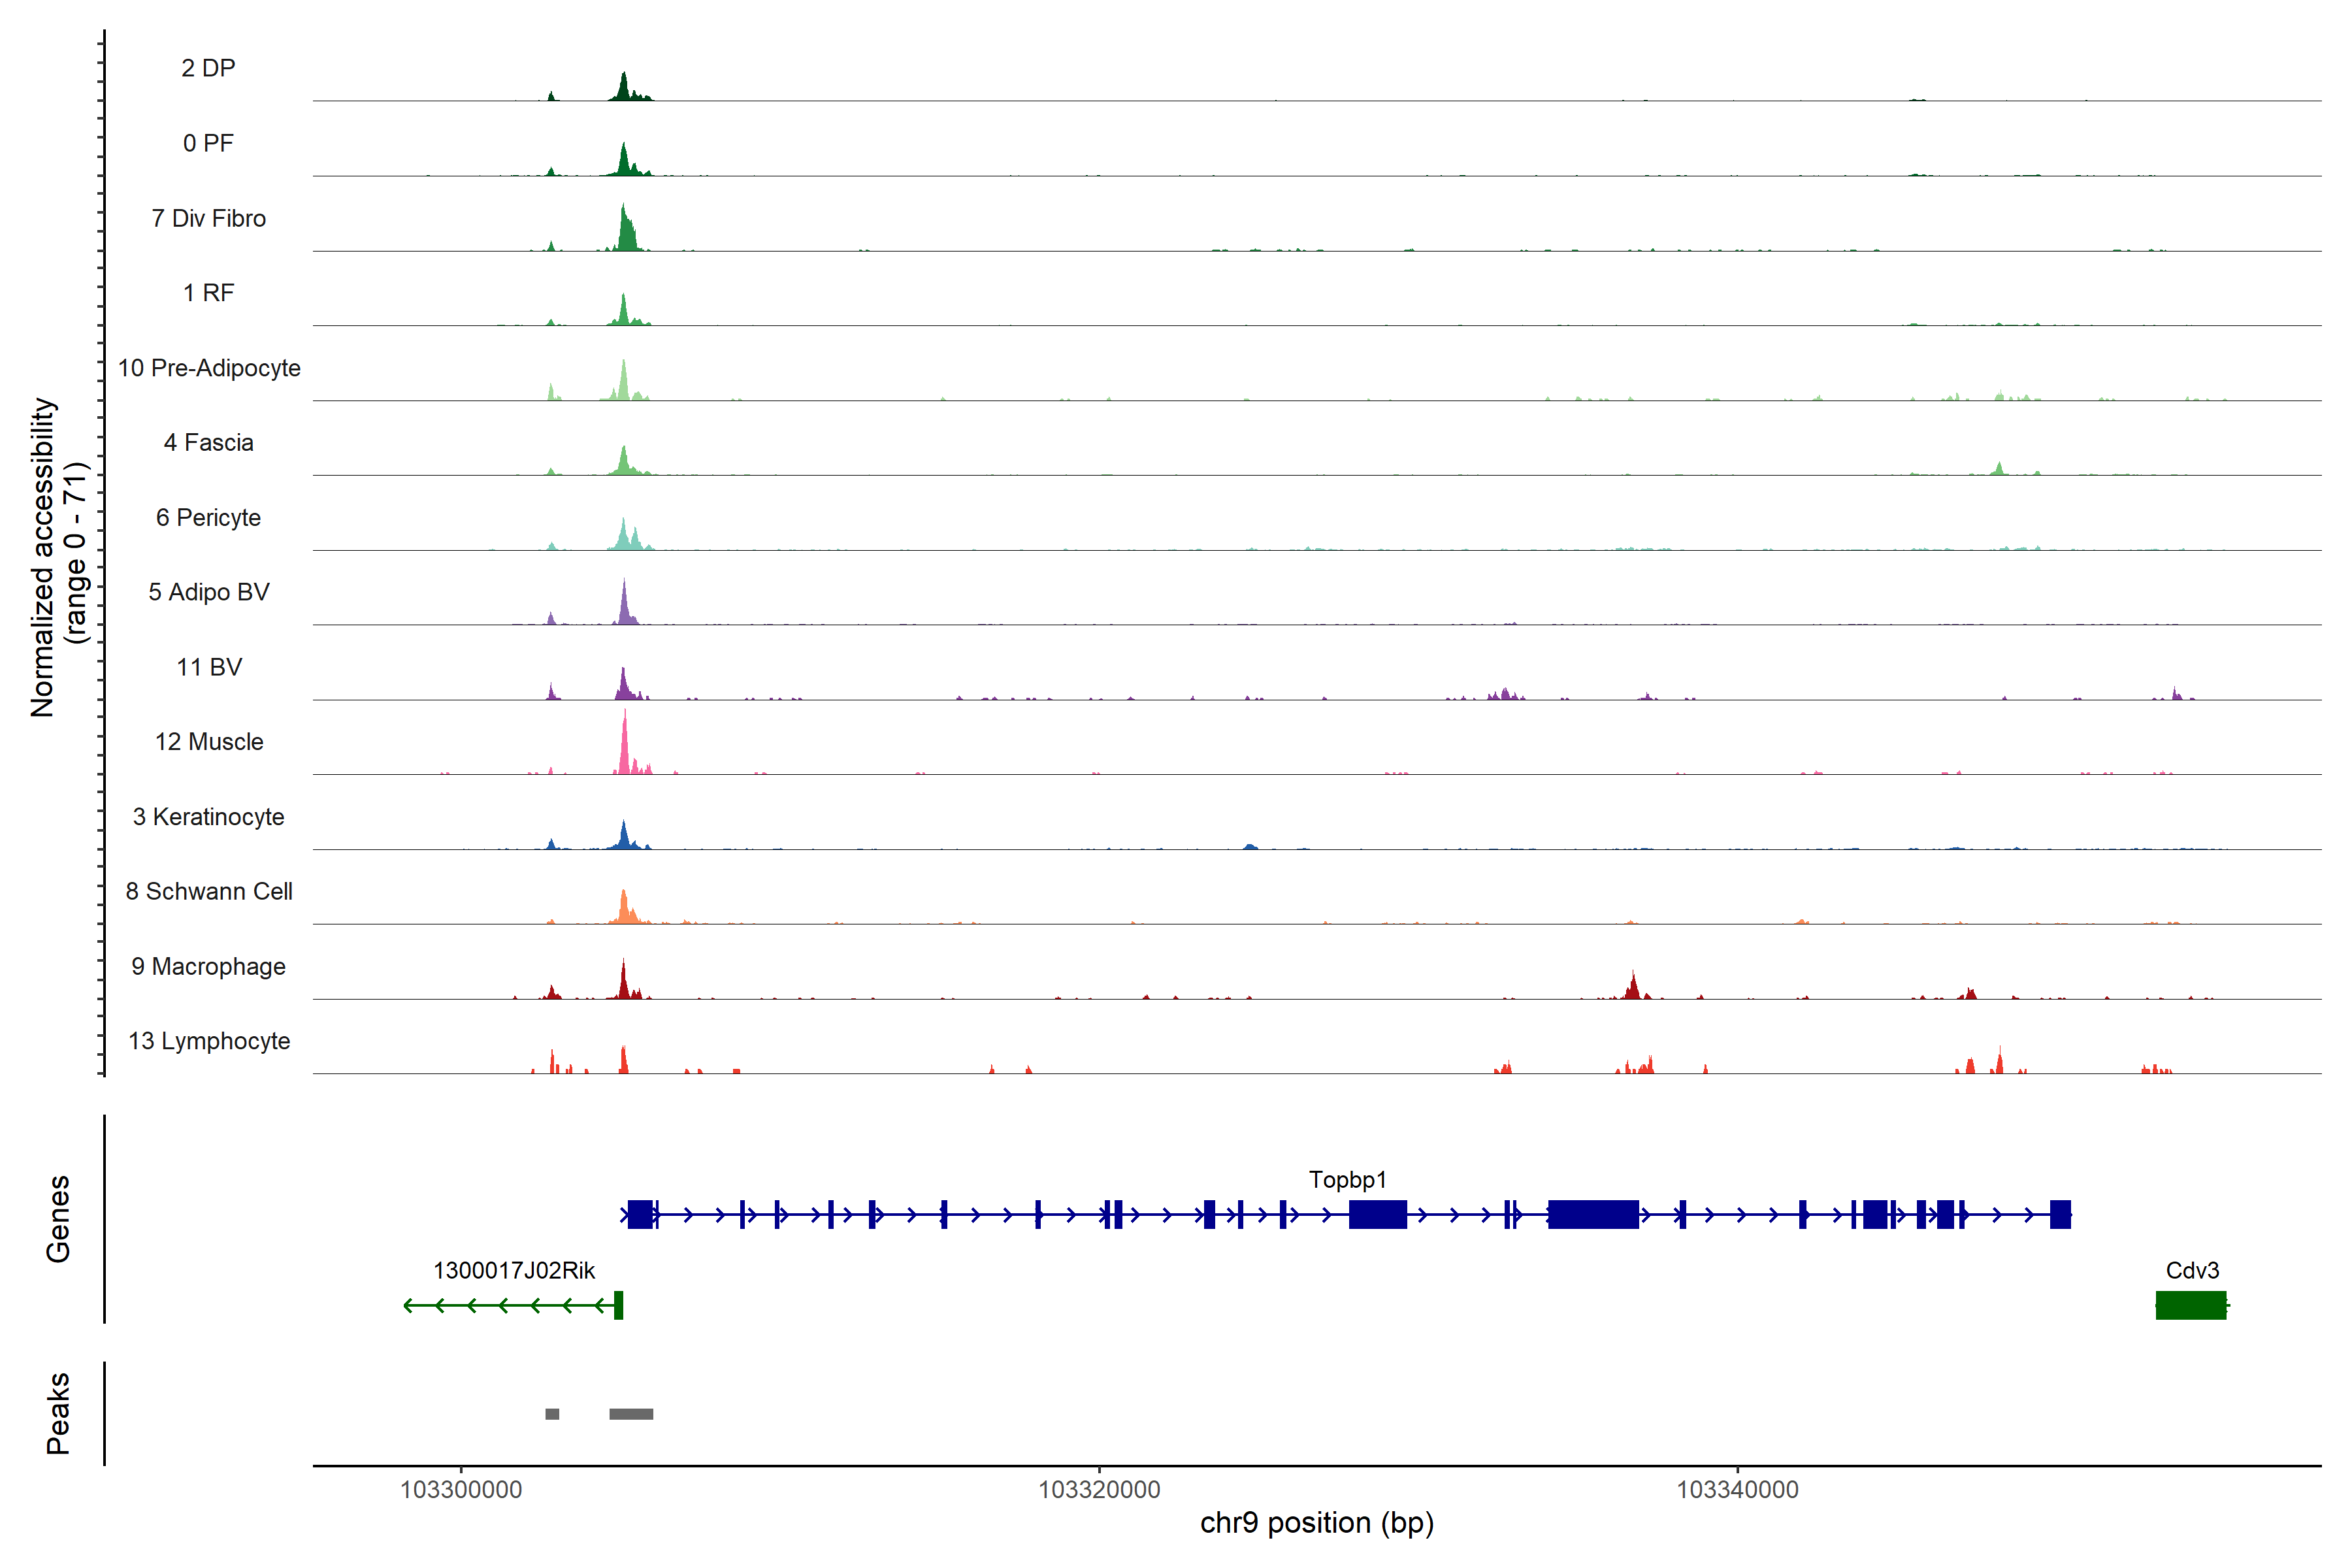Click the 103320000 axis tick label
Image resolution: width=2352 pixels, height=1568 pixels.
1099,1489
